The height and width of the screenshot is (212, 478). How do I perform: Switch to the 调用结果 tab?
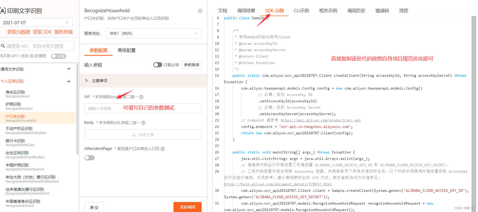pyautogui.click(x=246, y=11)
